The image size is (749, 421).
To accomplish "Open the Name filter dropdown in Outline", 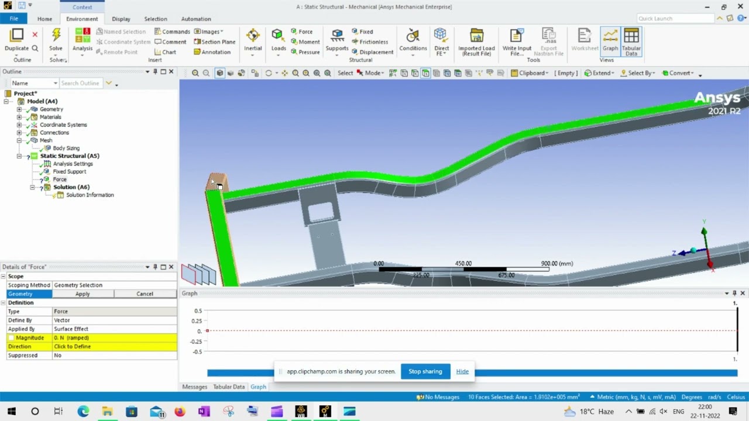I will 35,83.
